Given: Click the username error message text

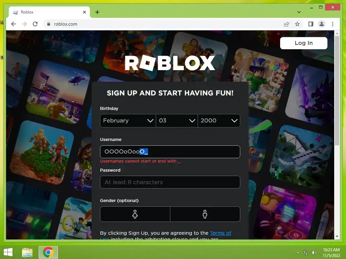Looking at the screenshot, I should click(x=140, y=161).
